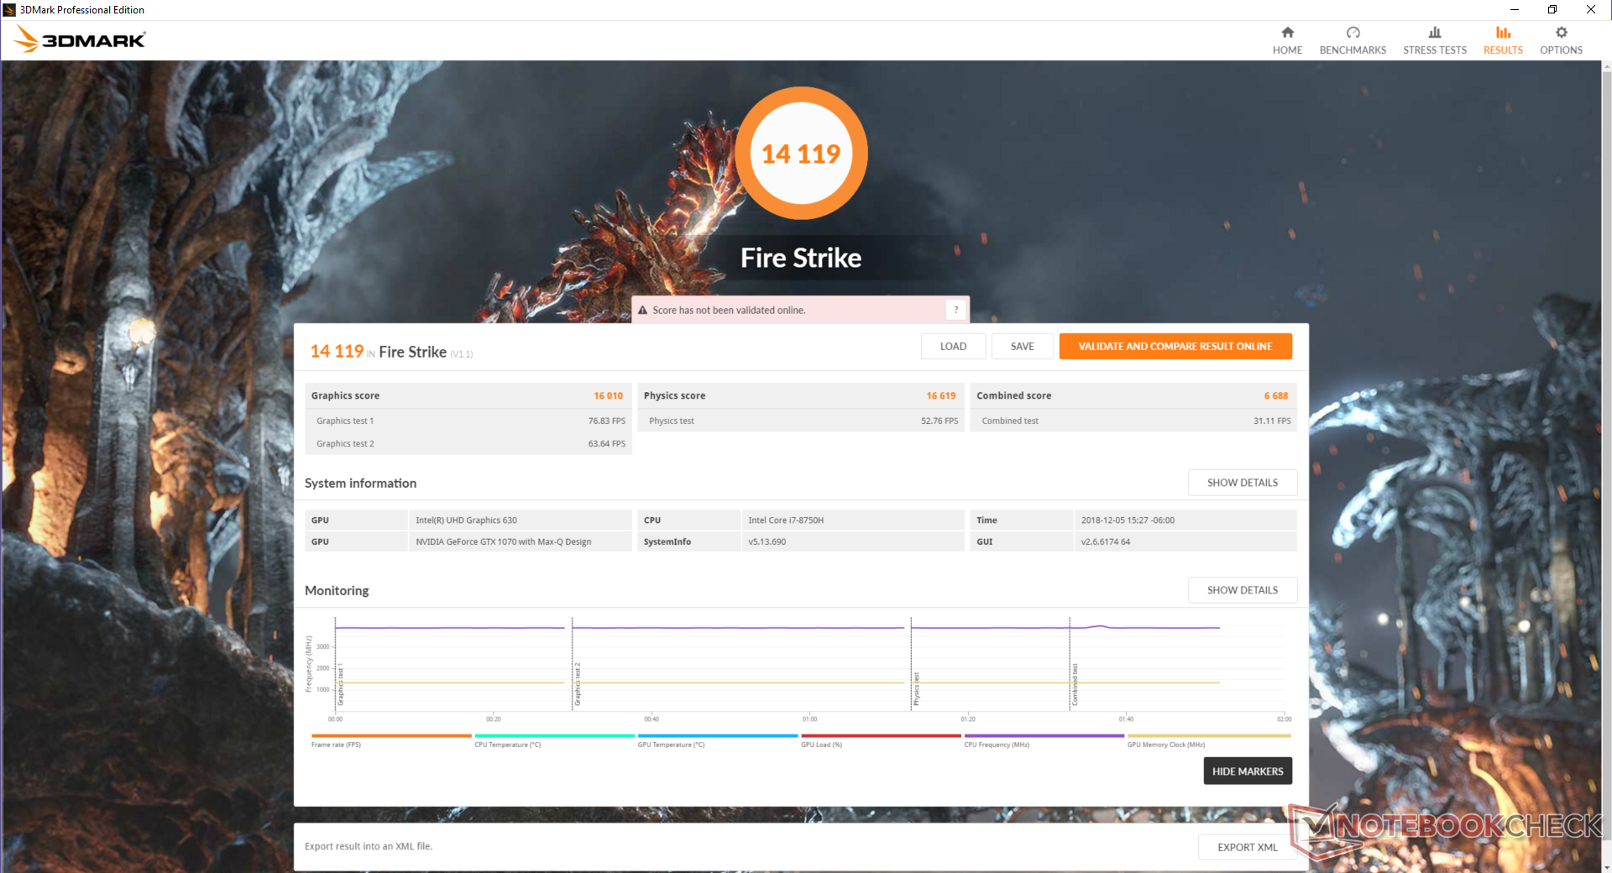Screen dimensions: 1612x873
Task: Click the Time value 2018-12-05 15:27
Action: (x=1128, y=520)
